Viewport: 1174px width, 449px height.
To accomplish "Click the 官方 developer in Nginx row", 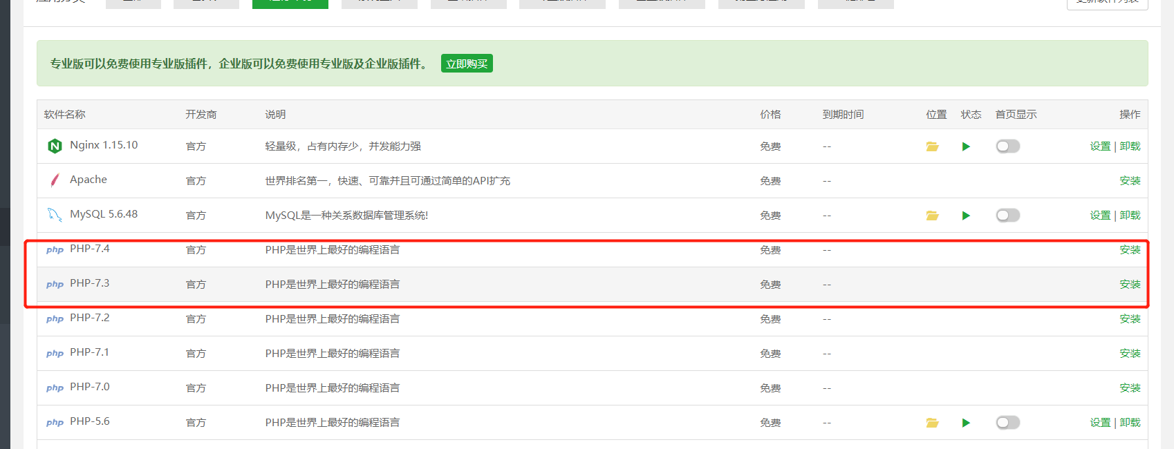I will point(196,146).
